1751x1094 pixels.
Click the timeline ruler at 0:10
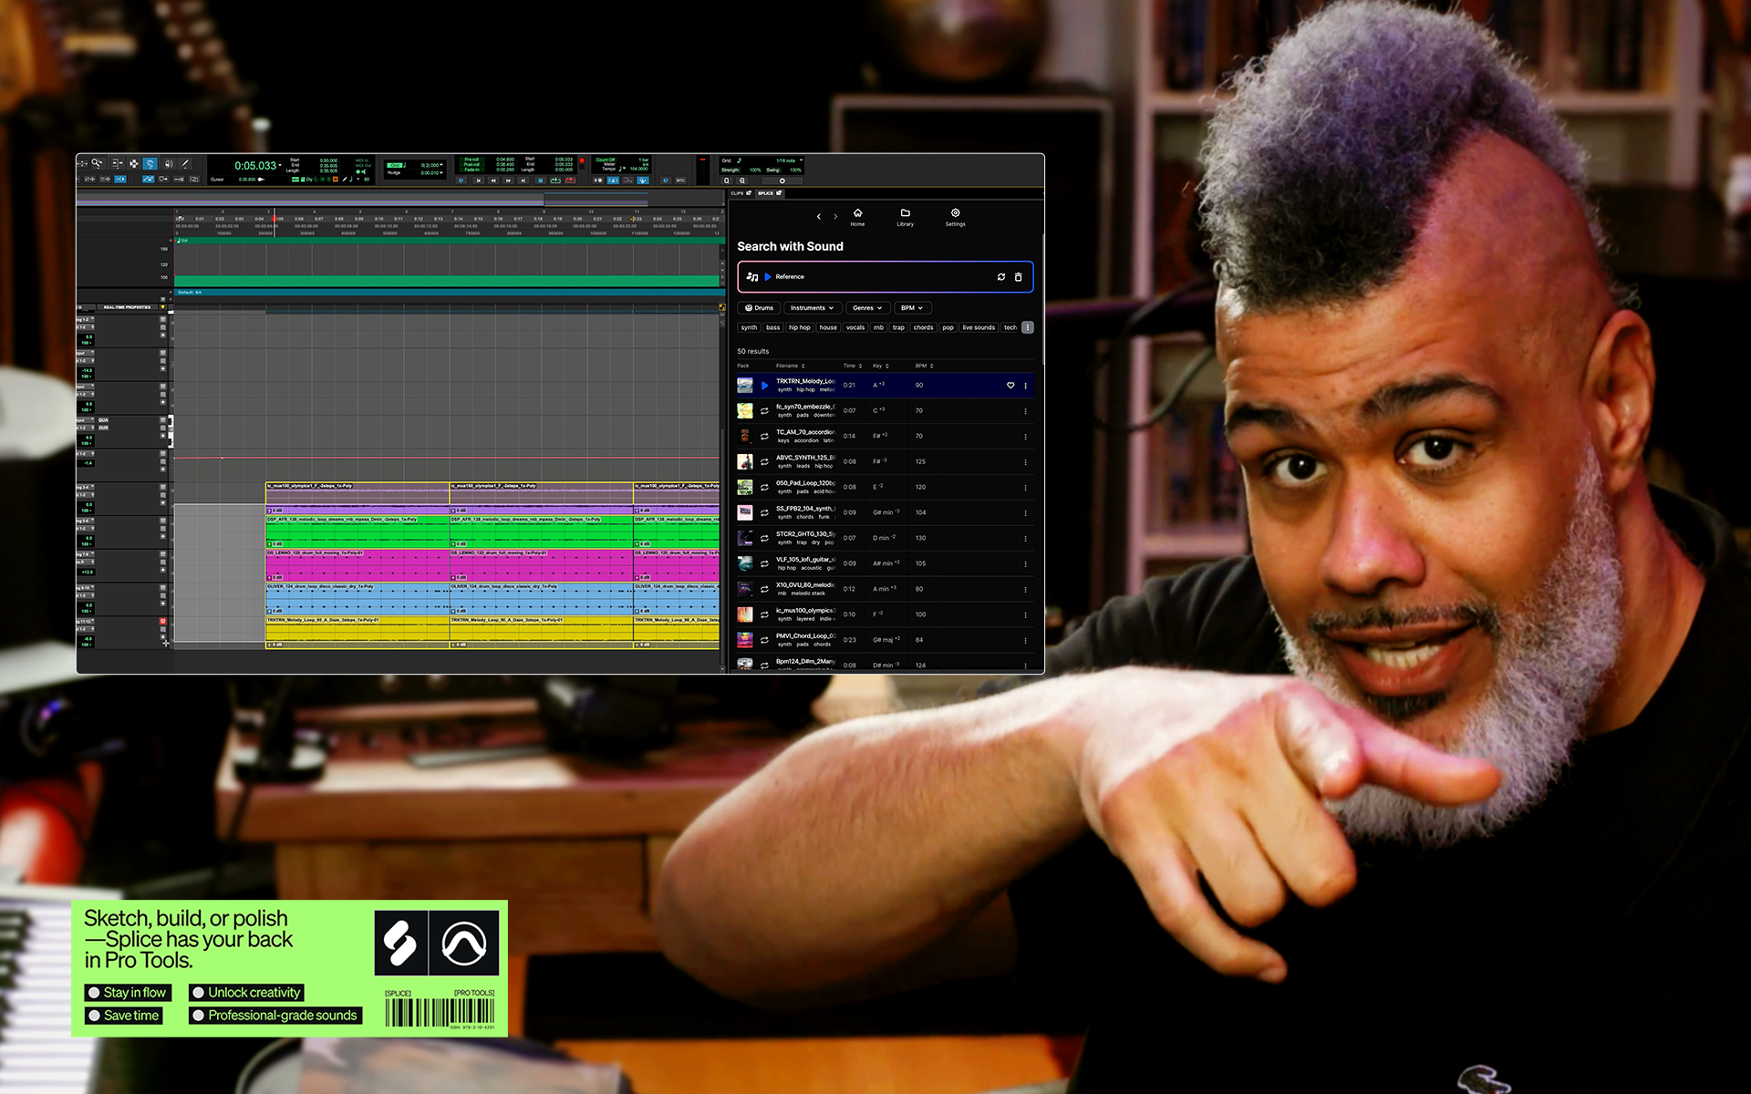(378, 219)
